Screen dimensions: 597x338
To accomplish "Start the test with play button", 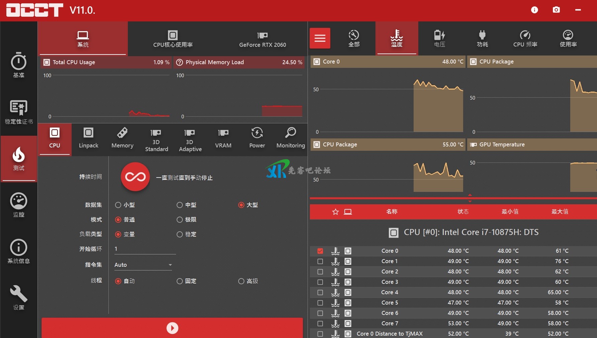I will coord(172,328).
